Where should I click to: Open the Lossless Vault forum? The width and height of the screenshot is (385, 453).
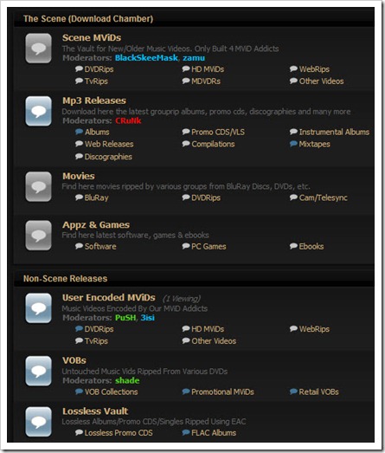(95, 411)
